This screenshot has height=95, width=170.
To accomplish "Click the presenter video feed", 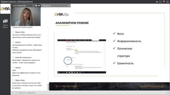I will (x=26, y=16).
